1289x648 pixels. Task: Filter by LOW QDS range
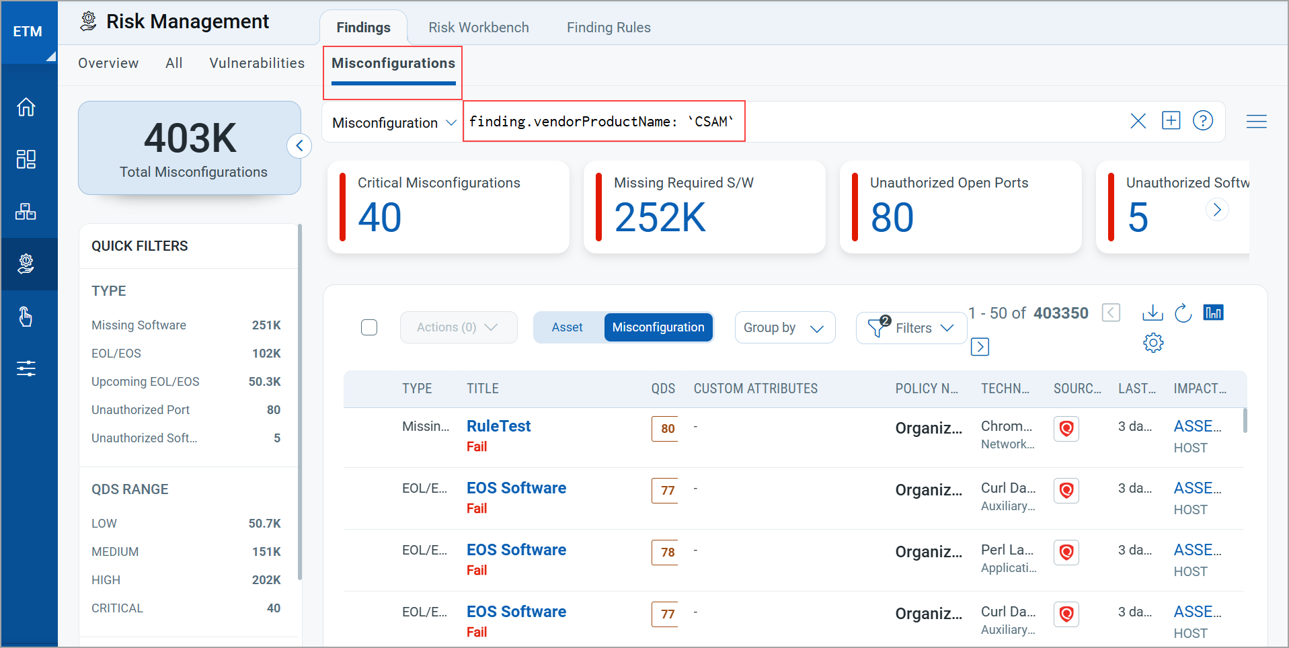pyautogui.click(x=186, y=524)
